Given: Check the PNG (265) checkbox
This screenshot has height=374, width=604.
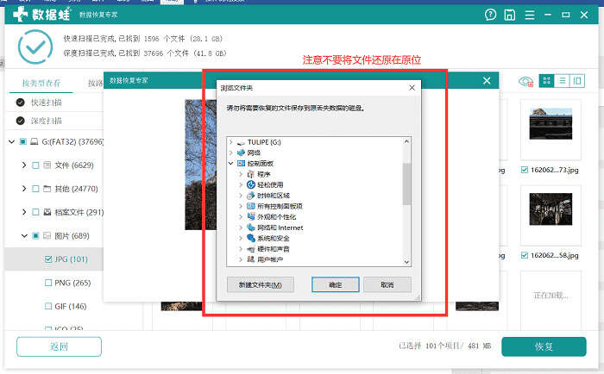Looking at the screenshot, I should click(48, 283).
